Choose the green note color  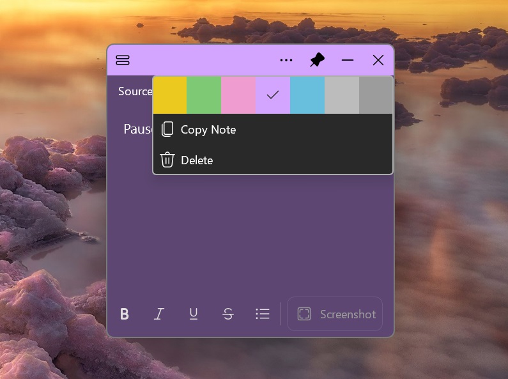click(204, 95)
